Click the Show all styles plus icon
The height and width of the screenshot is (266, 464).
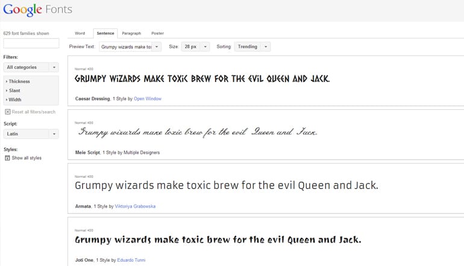point(7,158)
